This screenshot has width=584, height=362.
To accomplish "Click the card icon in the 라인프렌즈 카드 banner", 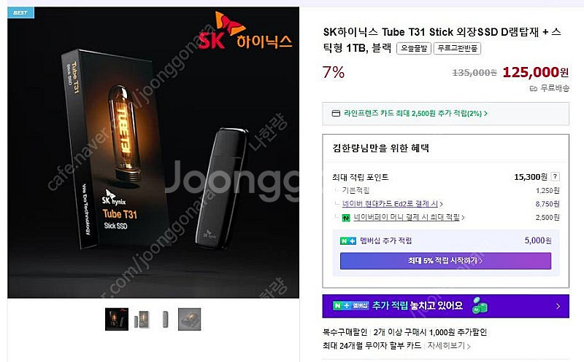I will click(x=336, y=113).
